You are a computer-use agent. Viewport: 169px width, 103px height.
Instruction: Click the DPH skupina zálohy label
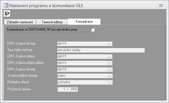coord(21,56)
